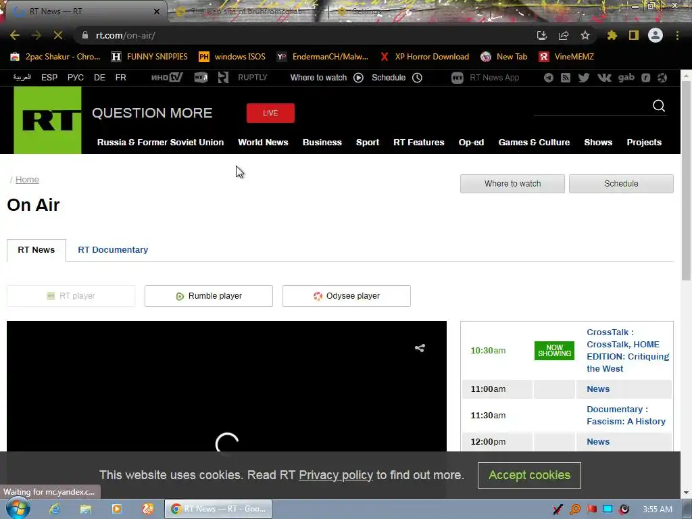This screenshot has width=692, height=519.
Task: Open RT's Gab icon
Action: coord(626,78)
